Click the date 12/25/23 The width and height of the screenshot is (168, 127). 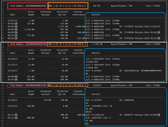(x=12, y=21)
